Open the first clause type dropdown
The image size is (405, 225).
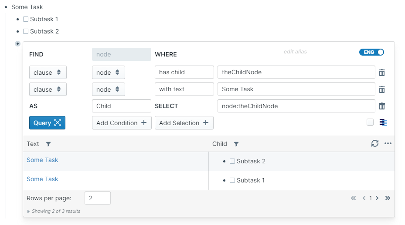click(48, 73)
